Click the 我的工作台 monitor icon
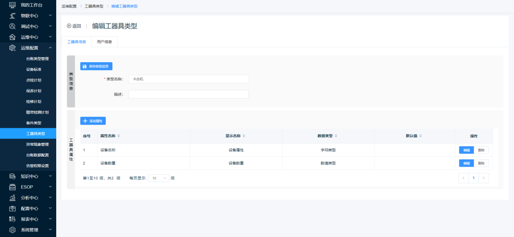The width and height of the screenshot is (514, 237). point(12,5)
